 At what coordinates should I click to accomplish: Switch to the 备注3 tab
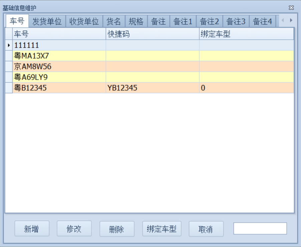click(x=236, y=21)
